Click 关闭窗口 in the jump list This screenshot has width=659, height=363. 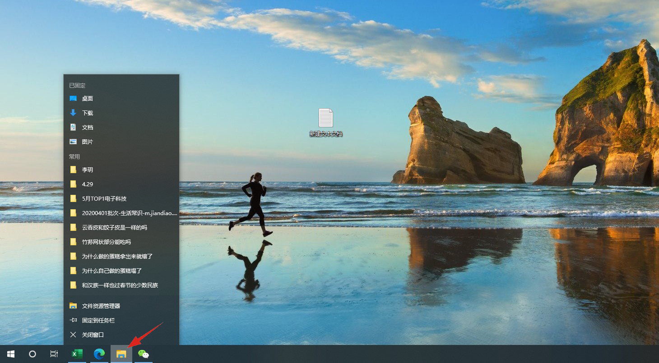pyautogui.click(x=121, y=335)
